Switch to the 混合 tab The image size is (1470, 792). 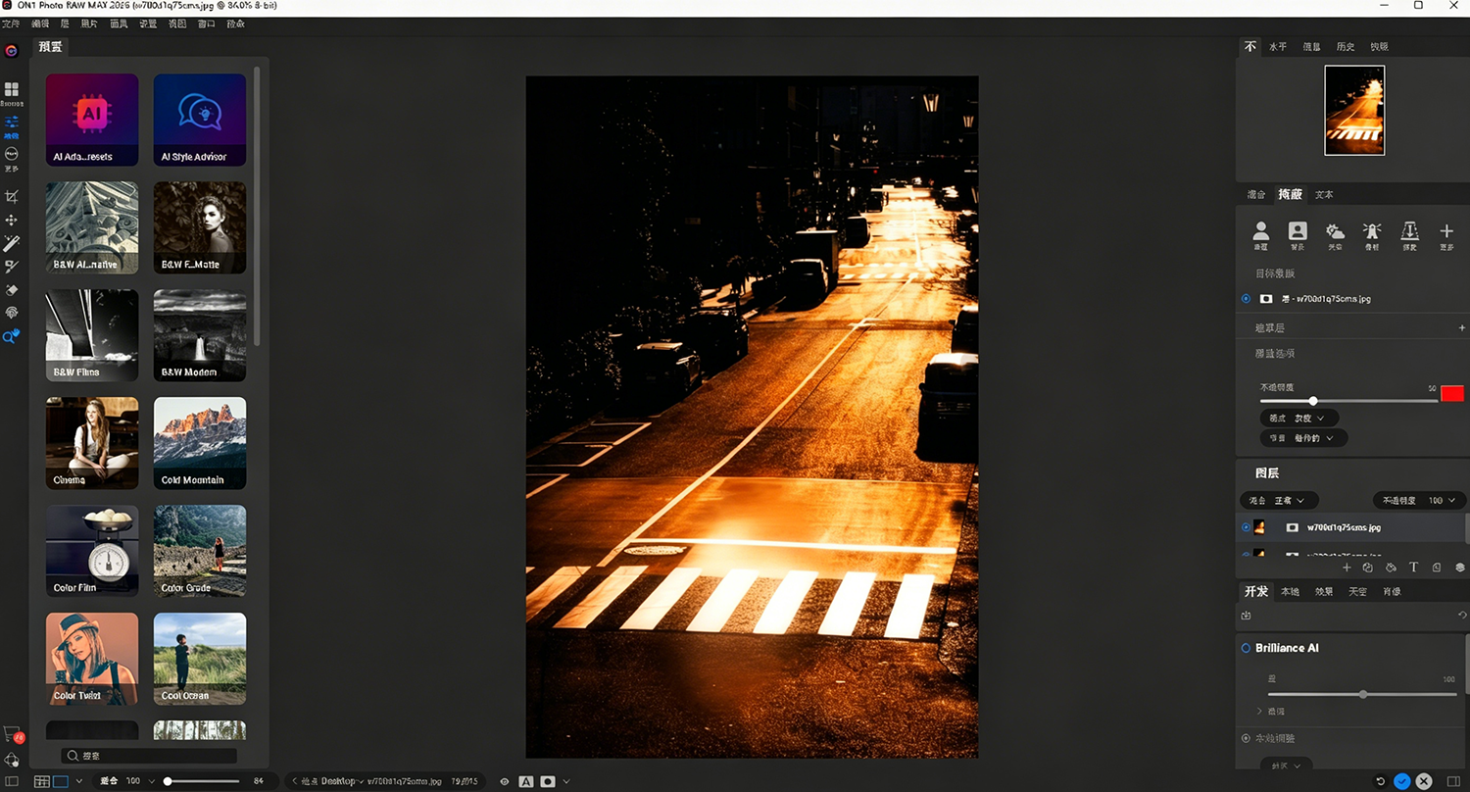tap(1255, 194)
